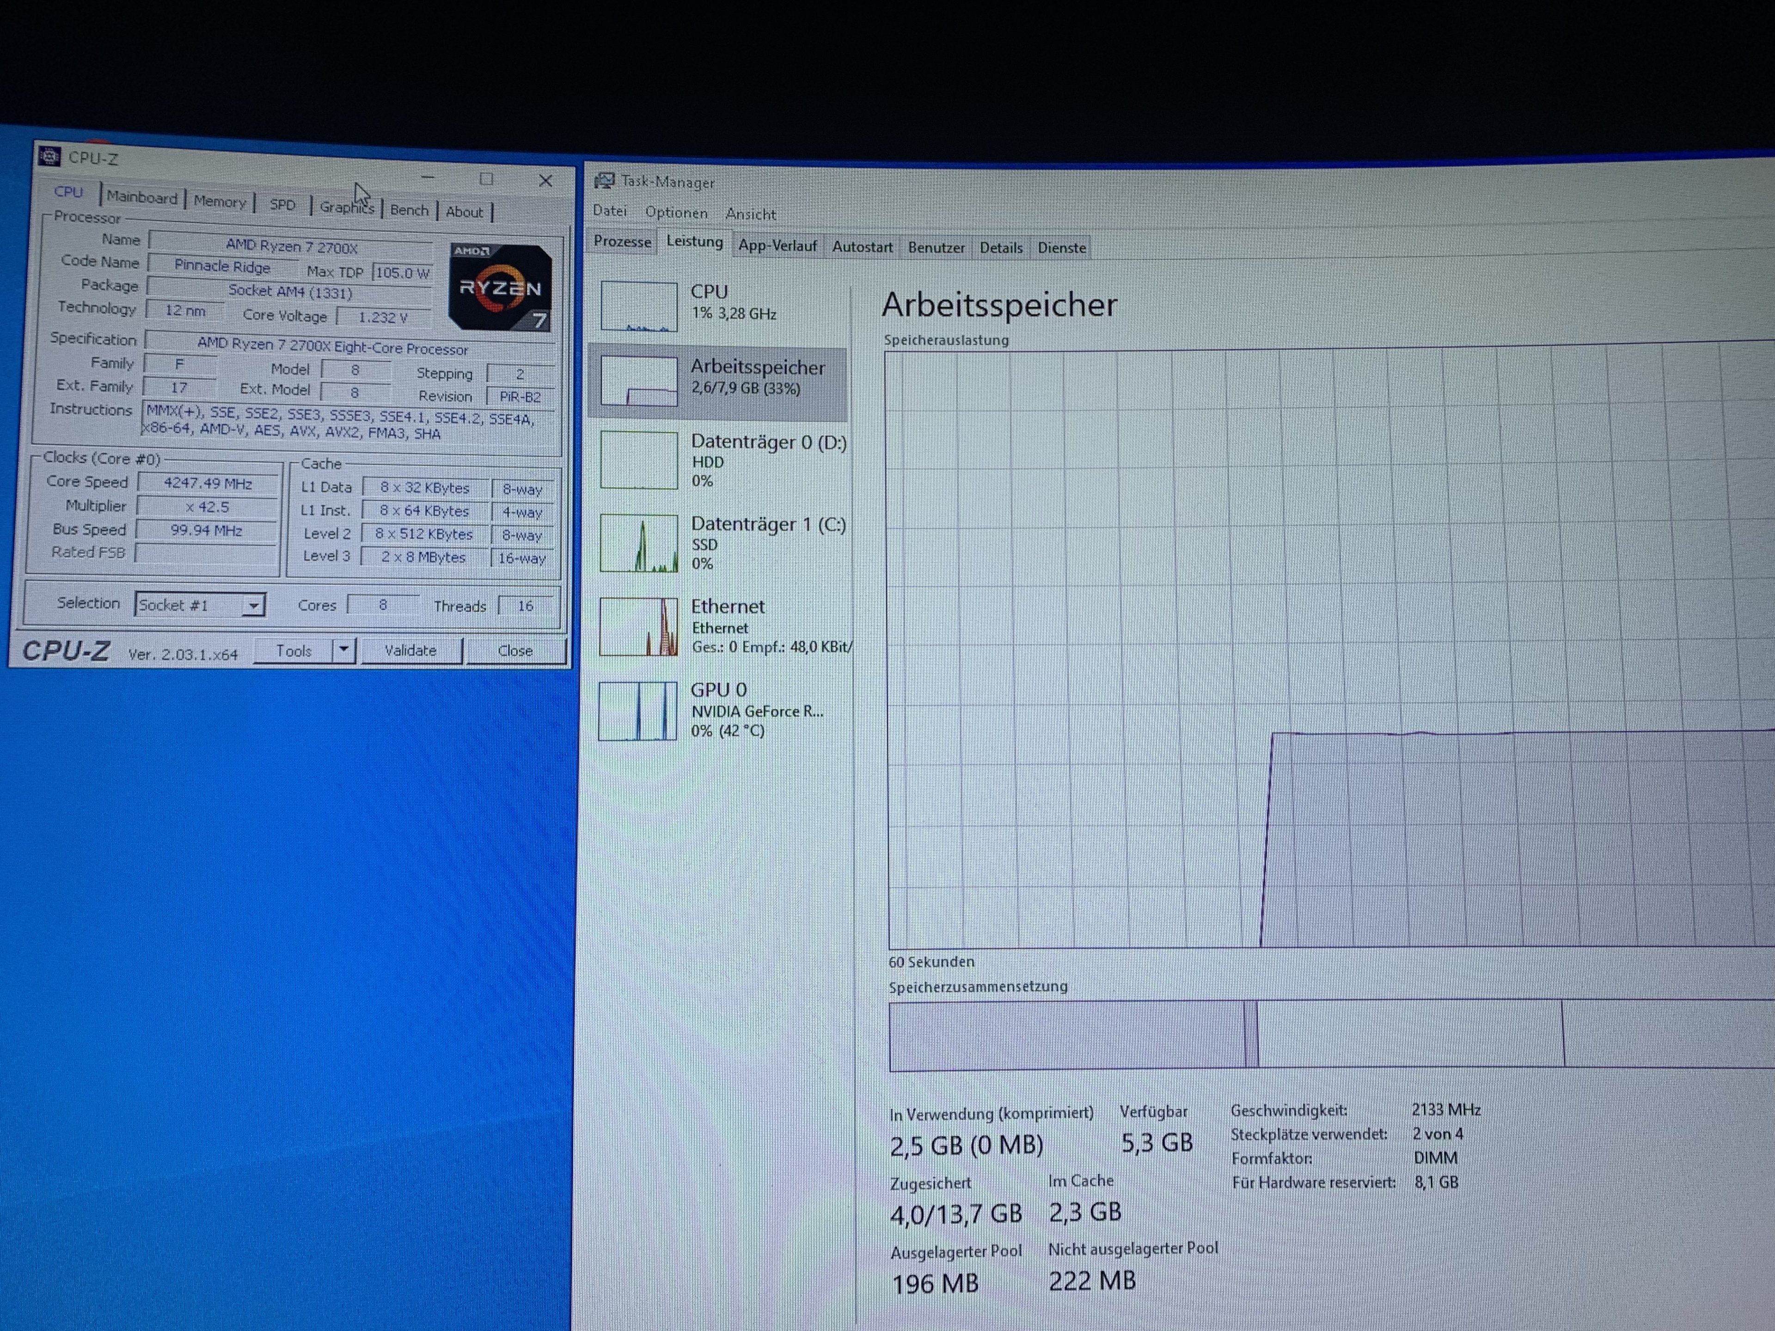The width and height of the screenshot is (1775, 1331).
Task: Switch to the Prozesse tab
Action: click(x=622, y=242)
